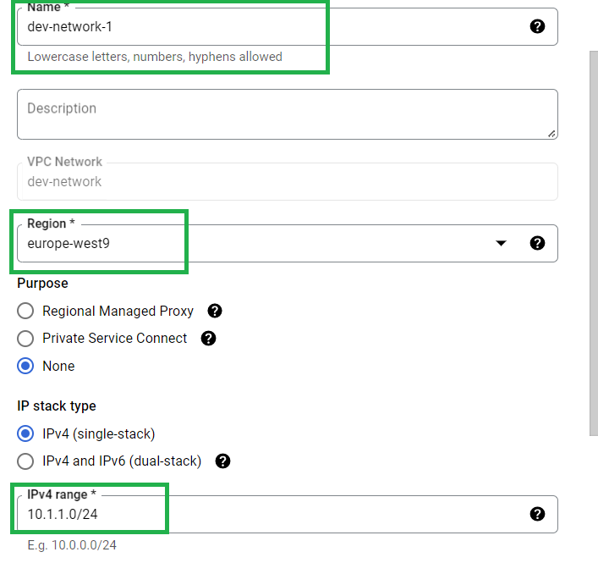Open help icon beside dual-stack option
The width and height of the screenshot is (598, 563).
[222, 461]
